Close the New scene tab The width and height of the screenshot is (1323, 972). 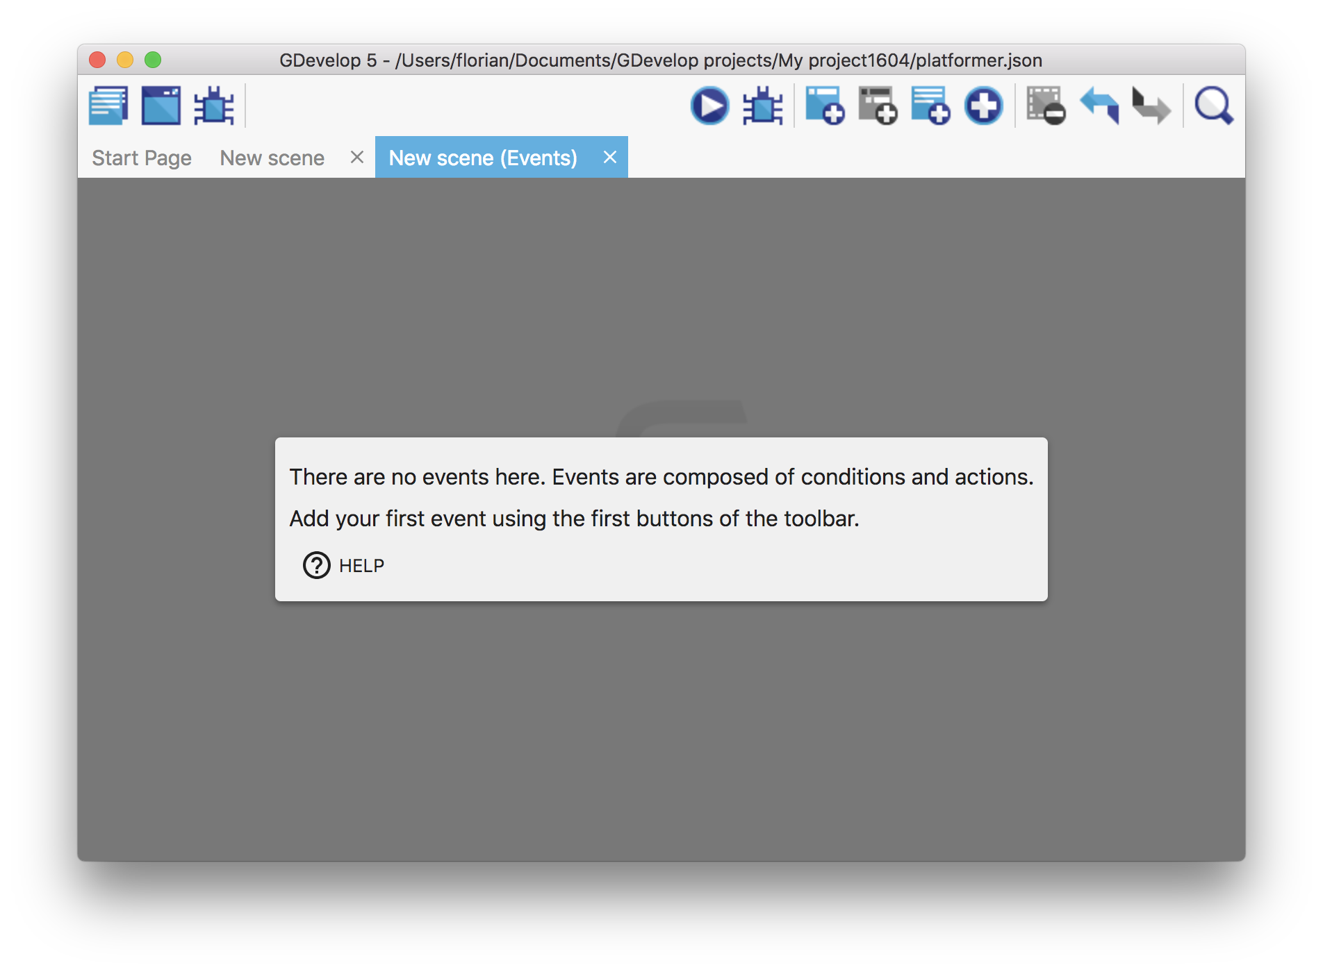tap(357, 158)
